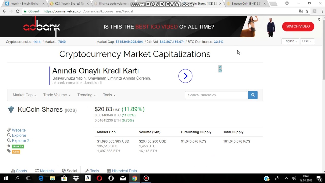Screen dimensions: 325x183
Task: Click the browser forward arrow
Action: pos(11,11)
